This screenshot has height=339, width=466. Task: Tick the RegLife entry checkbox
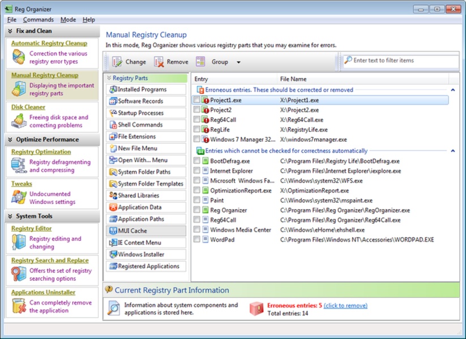[x=196, y=129]
